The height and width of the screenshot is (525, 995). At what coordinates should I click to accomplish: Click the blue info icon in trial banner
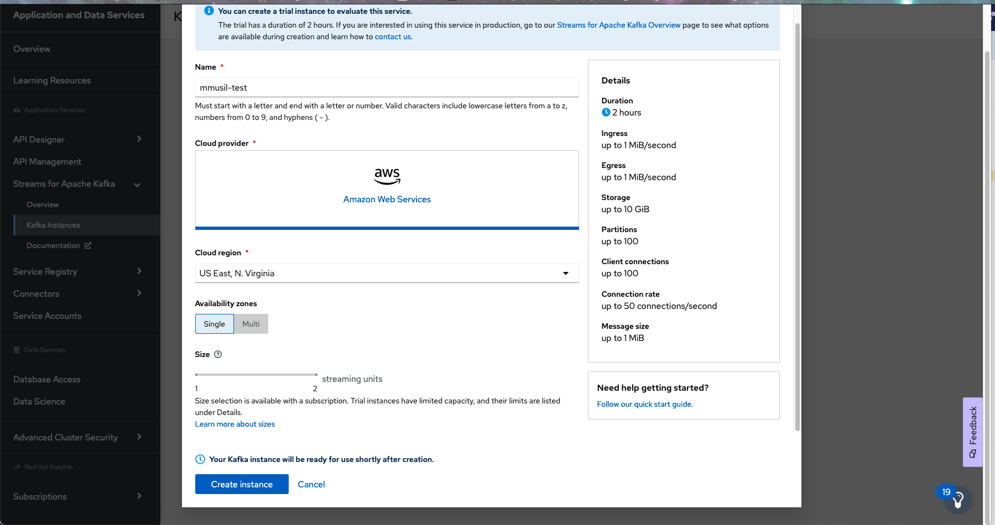tap(209, 11)
